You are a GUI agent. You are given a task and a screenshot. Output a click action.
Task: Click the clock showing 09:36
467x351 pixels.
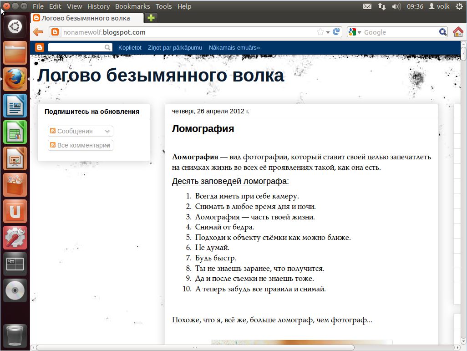click(415, 6)
